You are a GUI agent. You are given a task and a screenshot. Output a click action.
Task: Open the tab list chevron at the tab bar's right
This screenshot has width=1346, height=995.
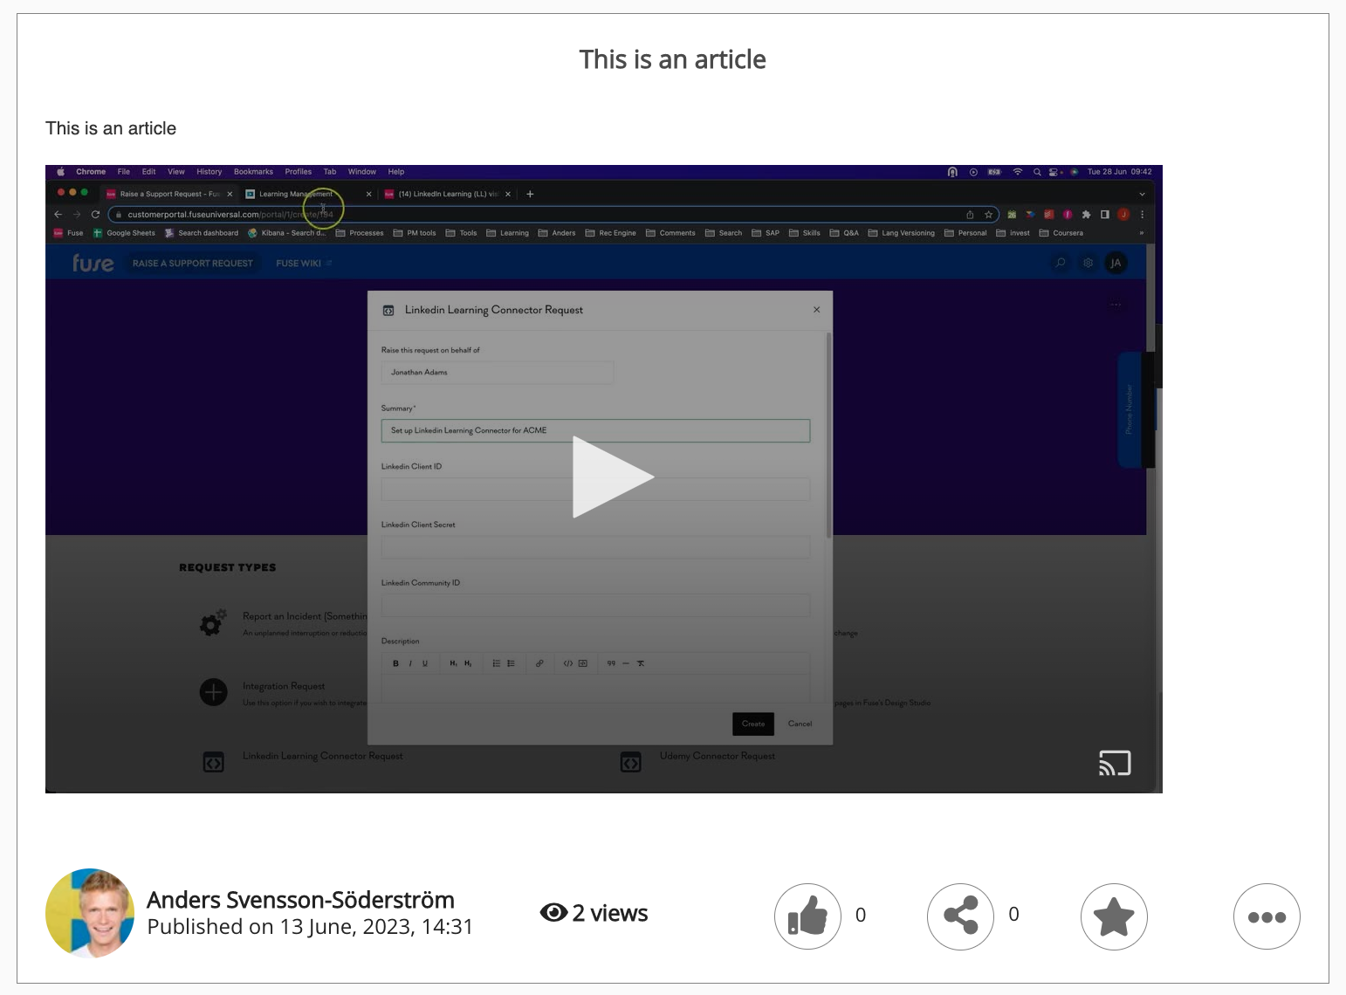pos(1142,194)
